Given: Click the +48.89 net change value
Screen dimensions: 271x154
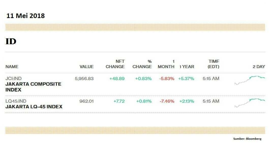Looking at the screenshot, I should point(117,79).
